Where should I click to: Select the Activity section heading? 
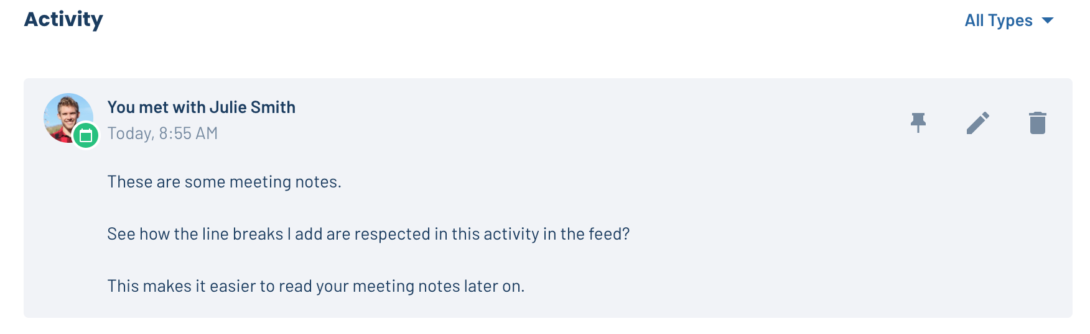click(x=63, y=19)
